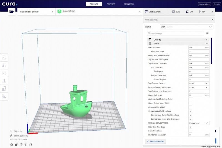Edit Outer Wall Wipe Distance field
Image resolution: width=222 pixels, height=148 pixels.
199,56
